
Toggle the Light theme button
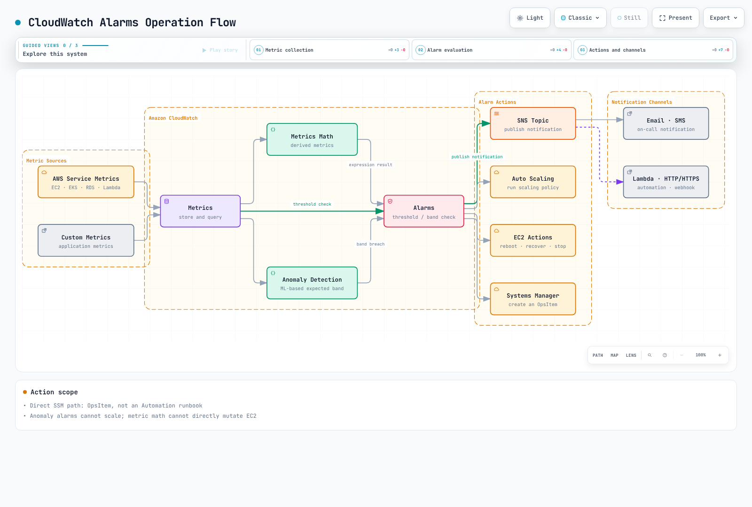[530, 18]
